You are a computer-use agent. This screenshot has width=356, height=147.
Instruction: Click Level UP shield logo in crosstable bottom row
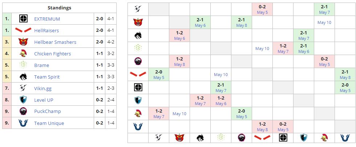click(304, 138)
